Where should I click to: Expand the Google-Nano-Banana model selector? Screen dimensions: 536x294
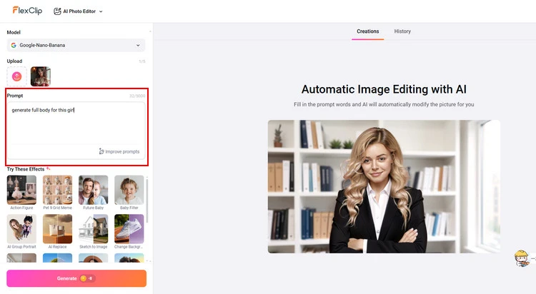[x=76, y=45]
